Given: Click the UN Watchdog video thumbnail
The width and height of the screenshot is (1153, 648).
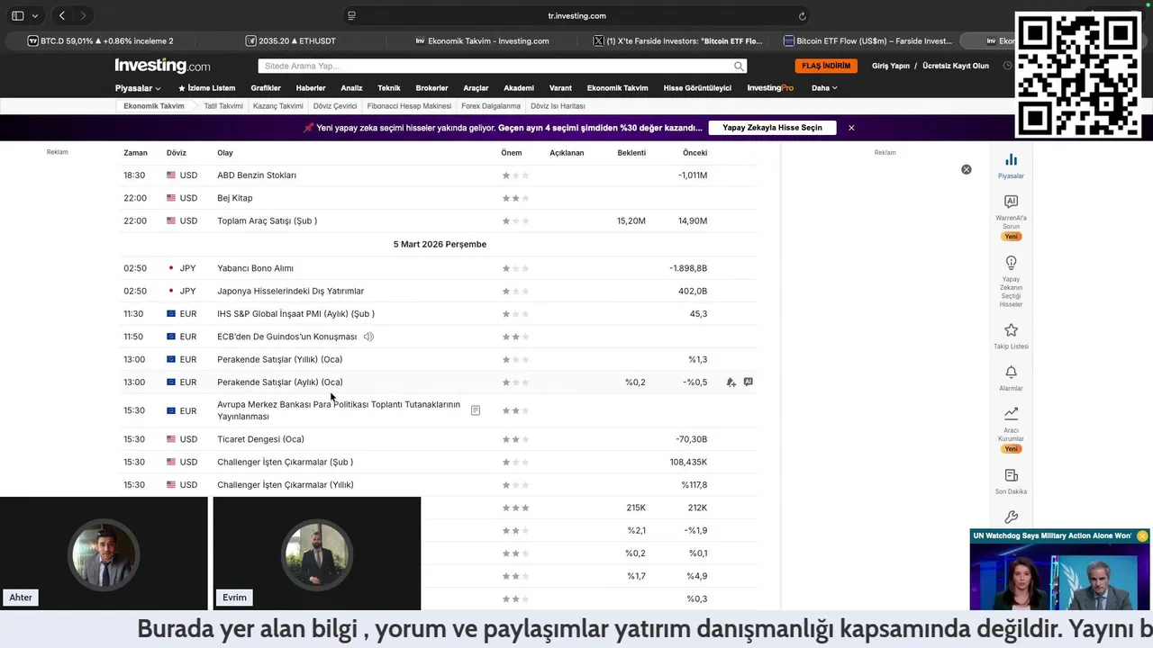Looking at the screenshot, I should click(x=1060, y=576).
